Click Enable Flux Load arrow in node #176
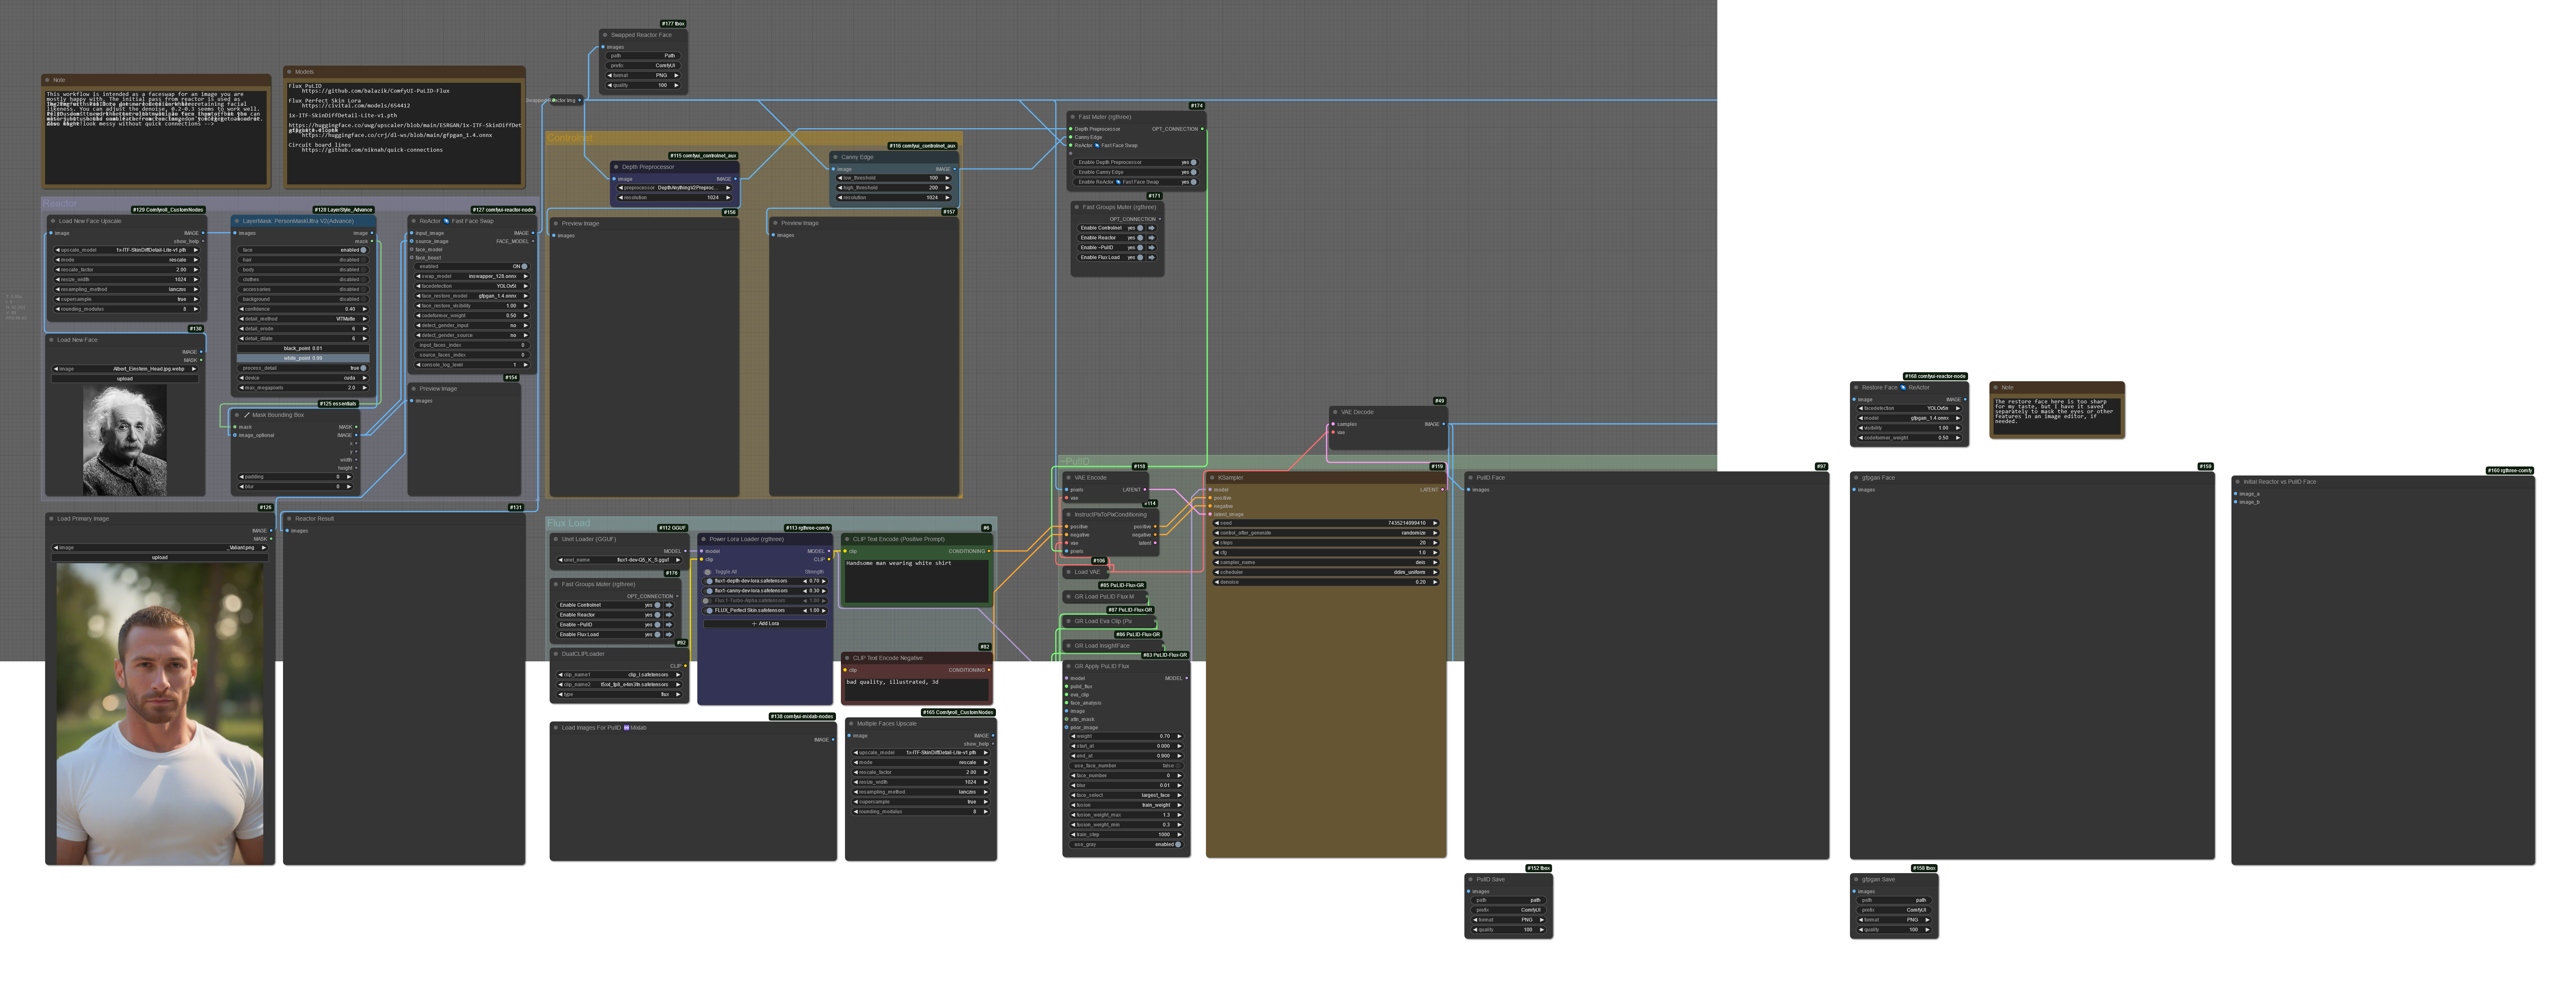 coord(669,635)
